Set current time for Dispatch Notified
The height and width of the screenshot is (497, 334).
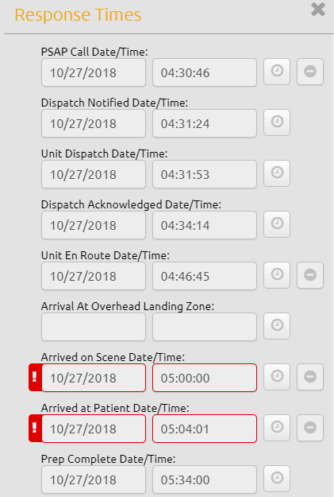pyautogui.click(x=277, y=122)
